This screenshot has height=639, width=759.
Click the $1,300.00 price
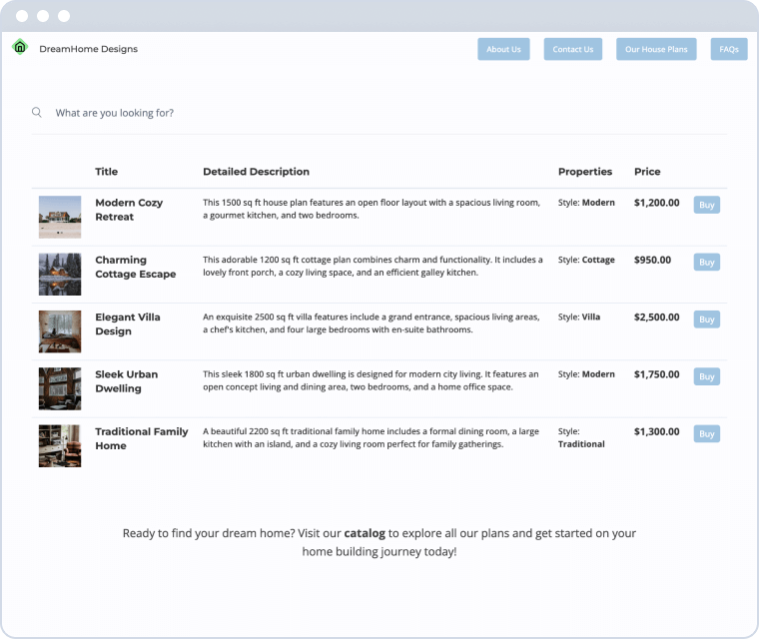[x=657, y=431]
